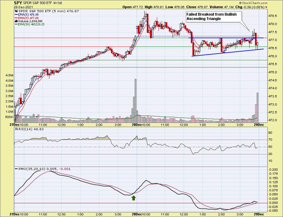The width and height of the screenshot is (283, 217).
Task: Click the 'EMA(8) 477.00' legend entry
Action: click(x=28, y=18)
